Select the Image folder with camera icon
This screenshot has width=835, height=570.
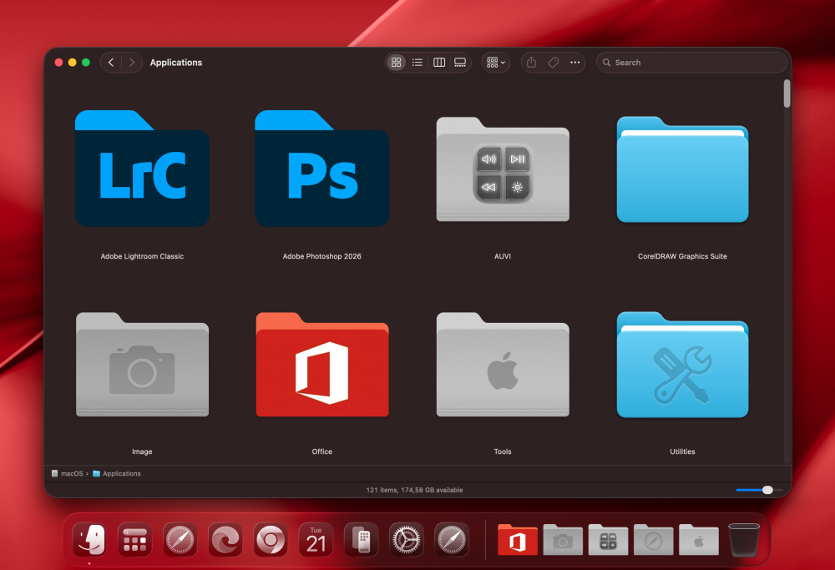point(142,365)
